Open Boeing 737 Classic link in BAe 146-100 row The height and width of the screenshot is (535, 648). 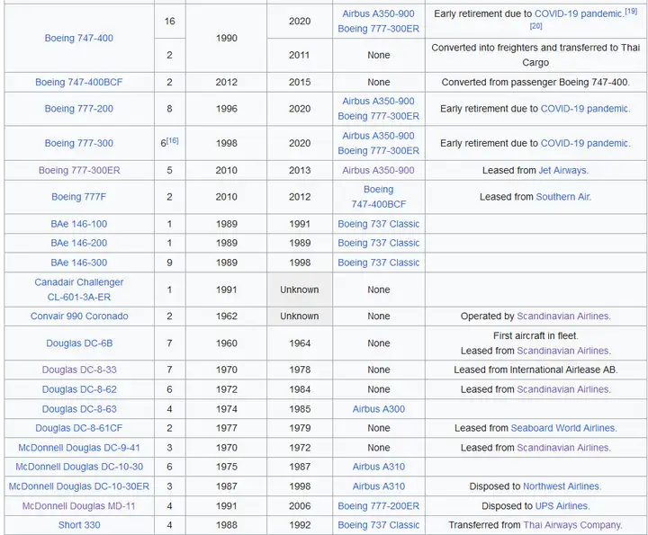[379, 224]
